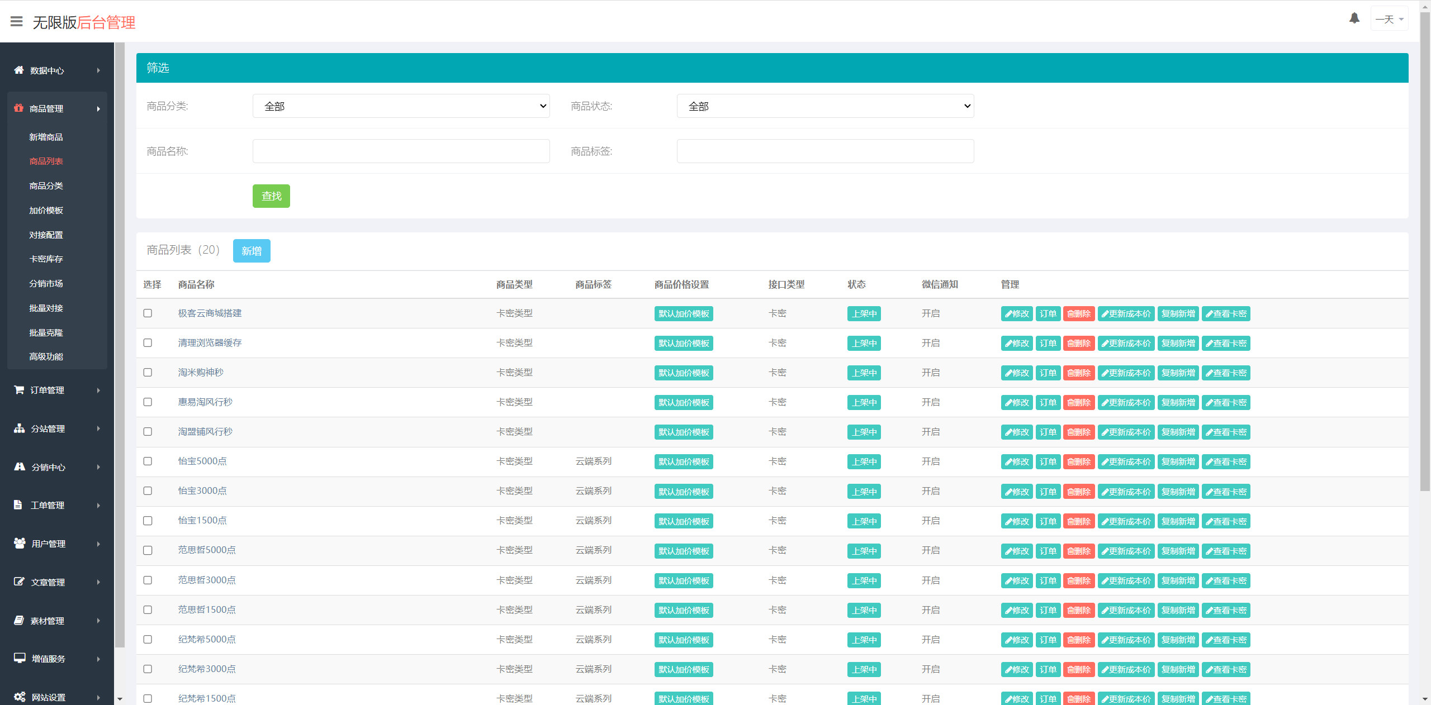Click the 数据中心 home icon
1431x705 pixels.
(x=19, y=70)
